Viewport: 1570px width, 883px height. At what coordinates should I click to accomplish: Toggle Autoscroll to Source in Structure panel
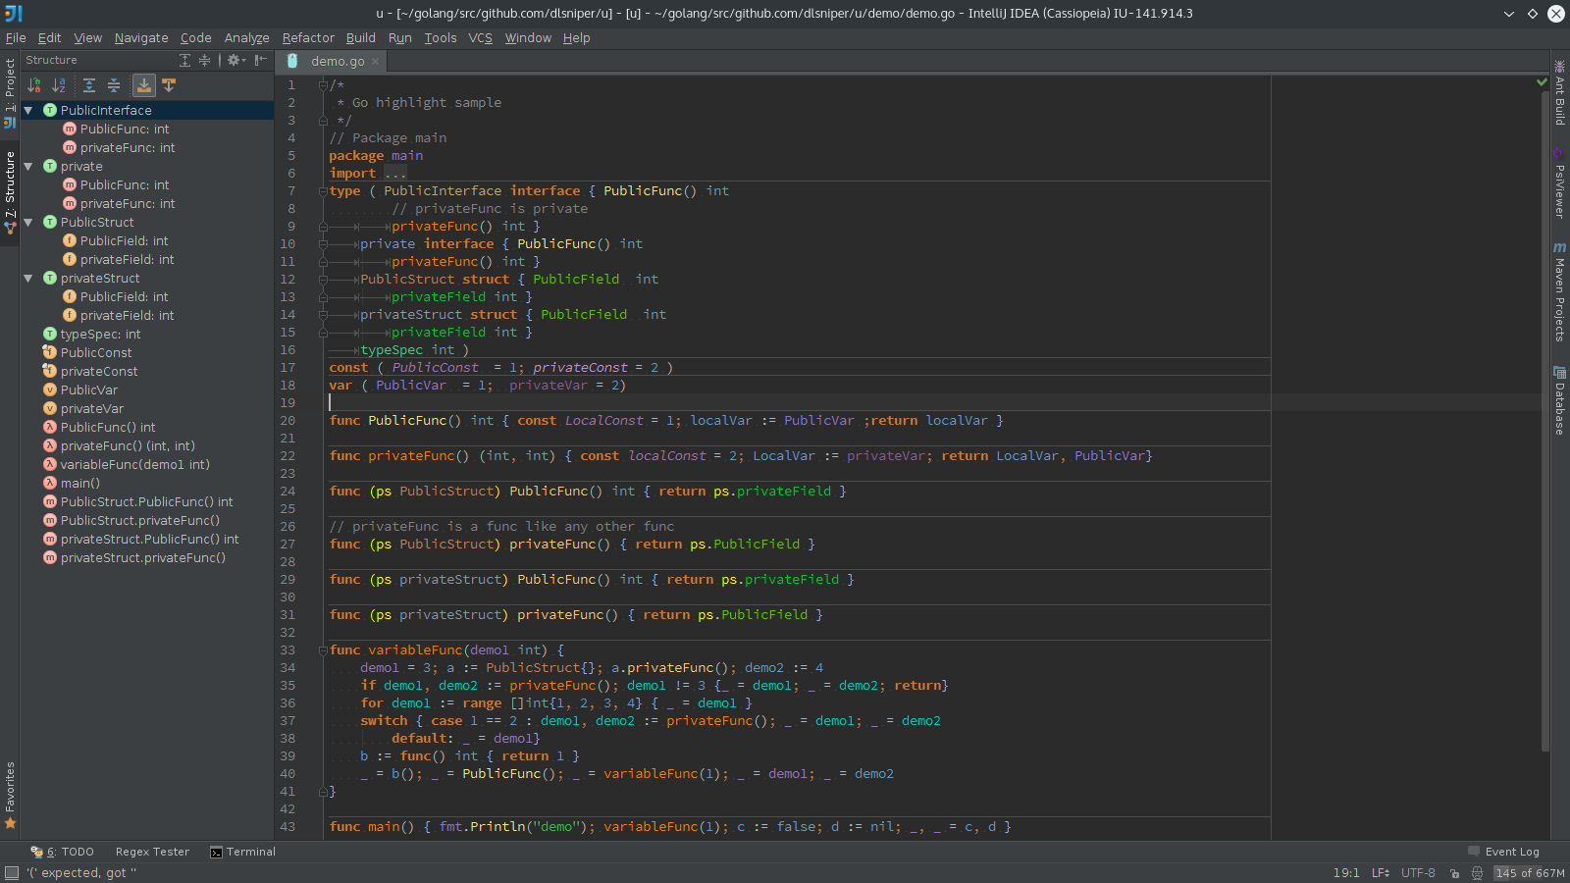click(x=144, y=85)
